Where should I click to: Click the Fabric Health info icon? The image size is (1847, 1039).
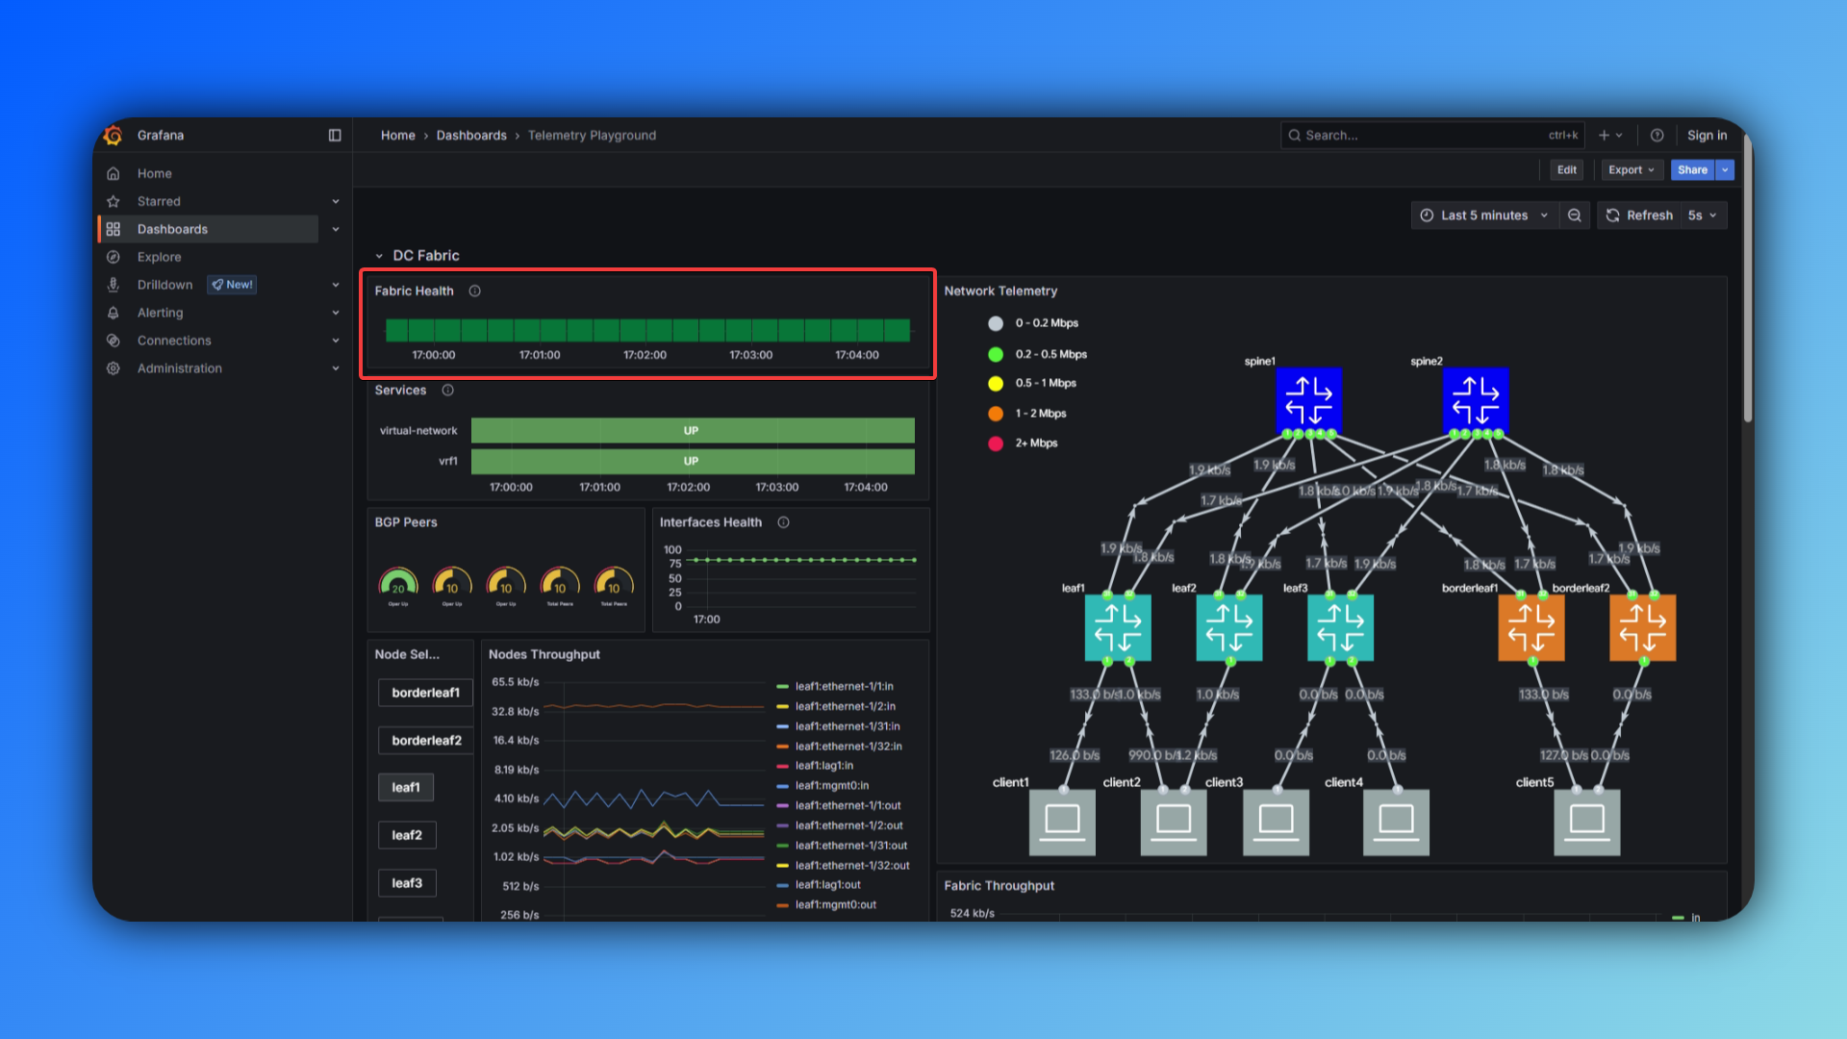point(474,291)
